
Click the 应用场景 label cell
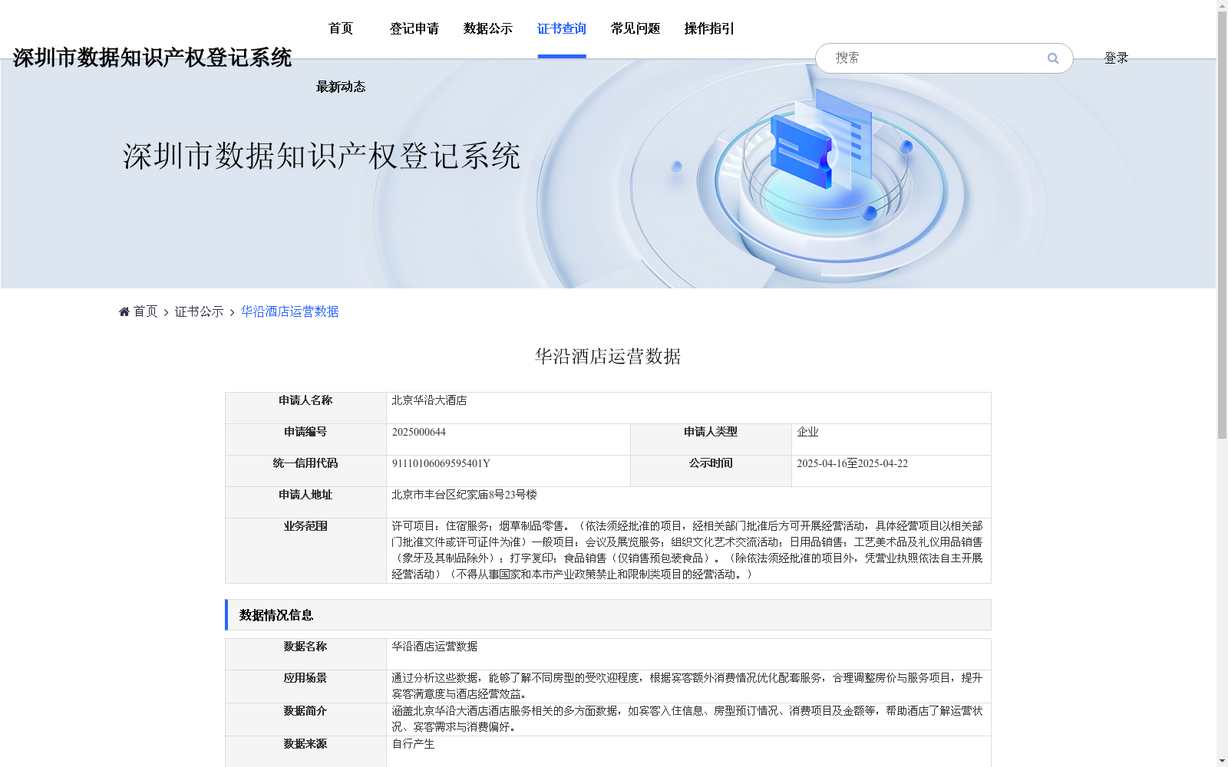tap(305, 686)
